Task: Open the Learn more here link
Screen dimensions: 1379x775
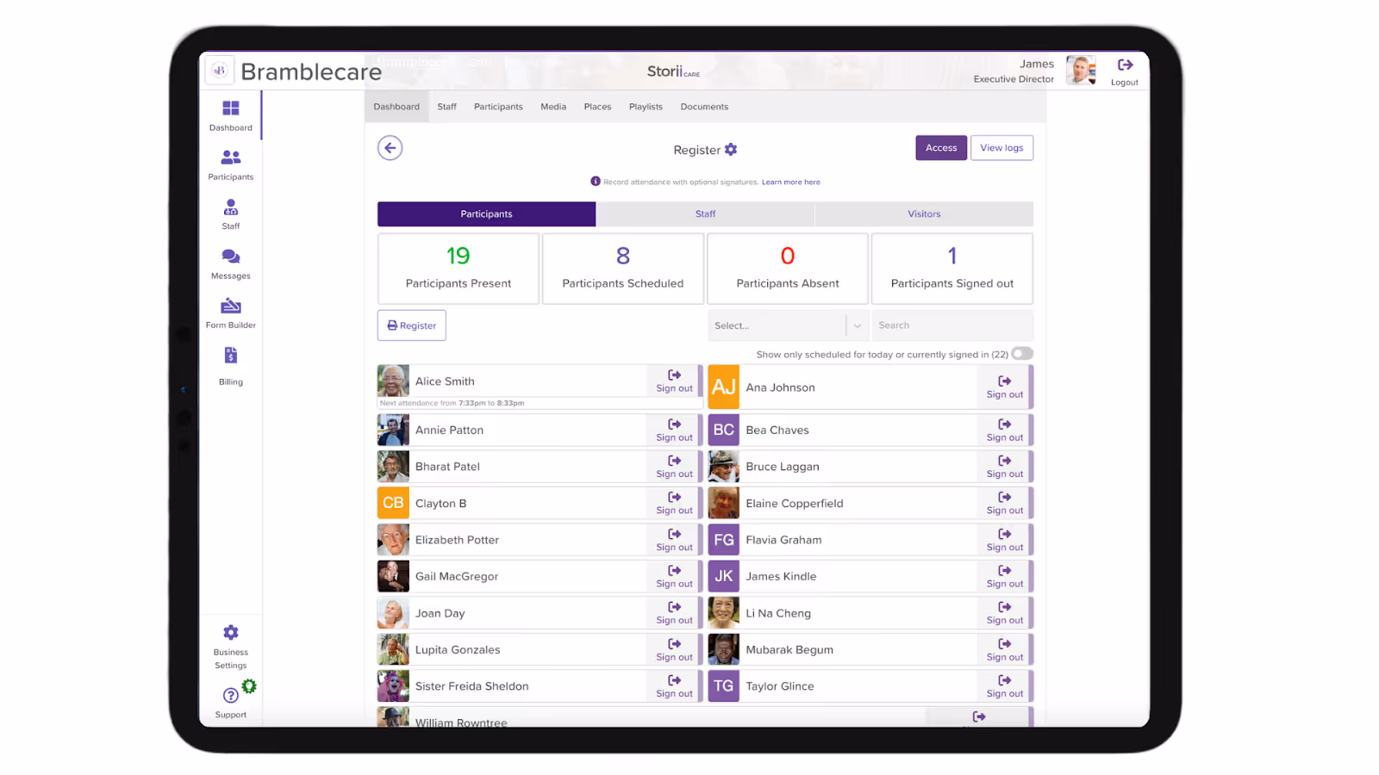Action: pyautogui.click(x=791, y=182)
